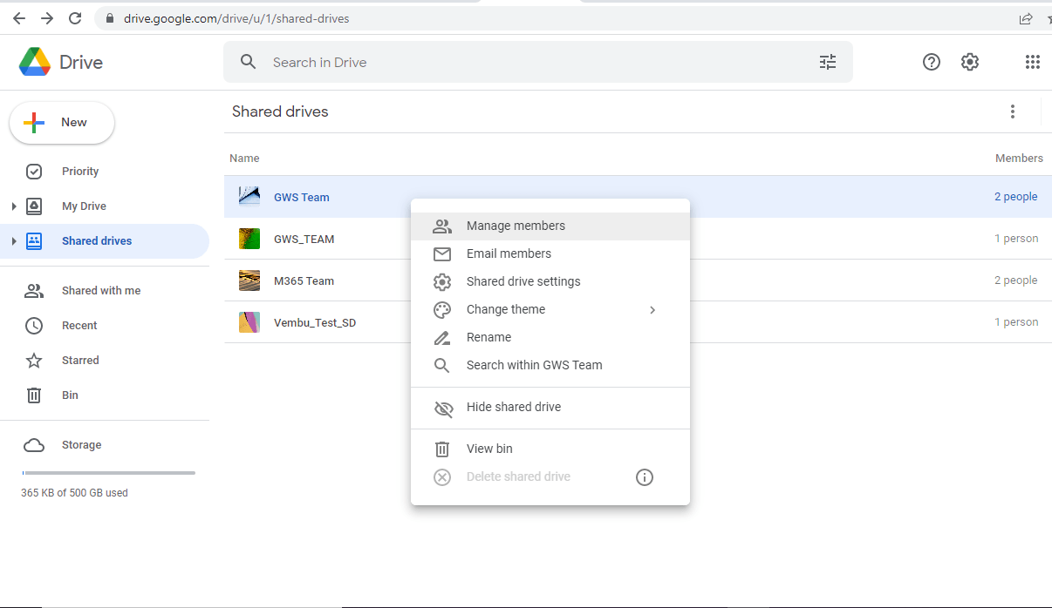Select the Vembu_Test_SD drive name

point(315,323)
